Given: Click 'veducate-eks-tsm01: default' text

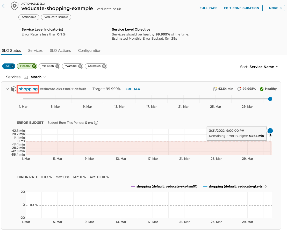Looking at the screenshot, I should (x=63, y=89).
